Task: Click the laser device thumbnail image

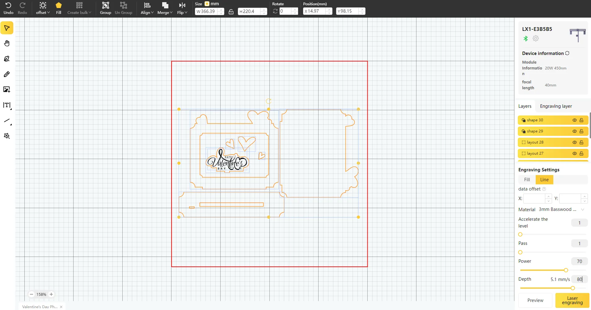Action: (x=577, y=35)
